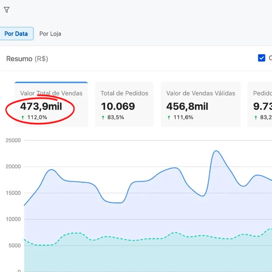Select the Total de Pedidos card
Screen dimensions: 272x272
click(124, 104)
